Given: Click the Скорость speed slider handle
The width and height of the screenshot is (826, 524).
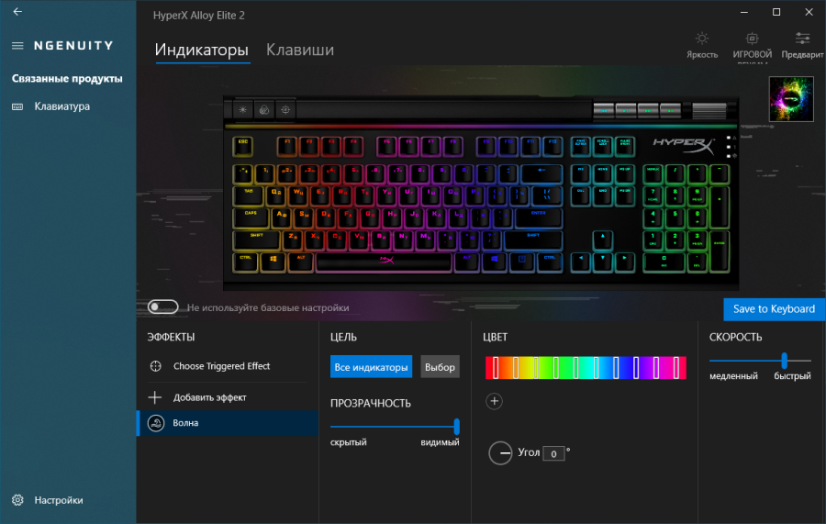Looking at the screenshot, I should pos(784,361).
